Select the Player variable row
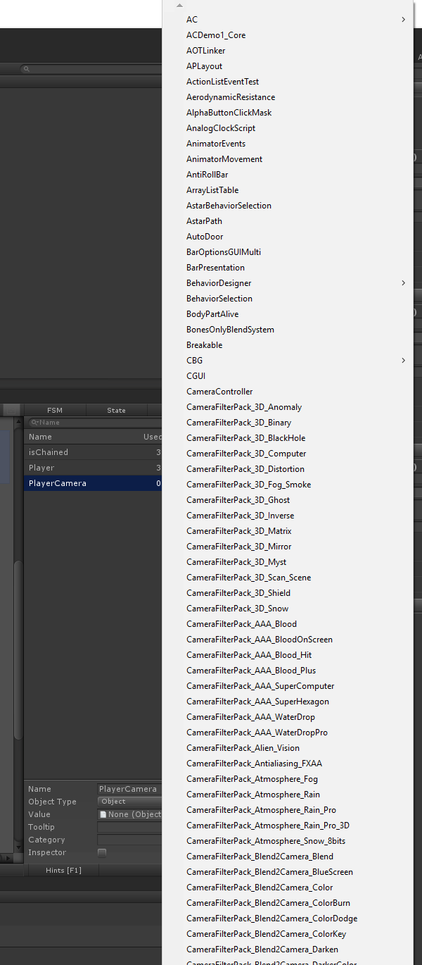This screenshot has width=422, height=965. tap(94, 468)
